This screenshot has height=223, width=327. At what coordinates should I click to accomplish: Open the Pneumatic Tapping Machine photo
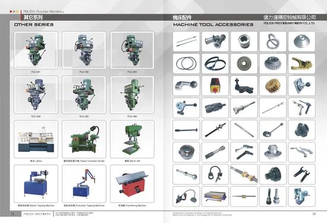(84, 184)
